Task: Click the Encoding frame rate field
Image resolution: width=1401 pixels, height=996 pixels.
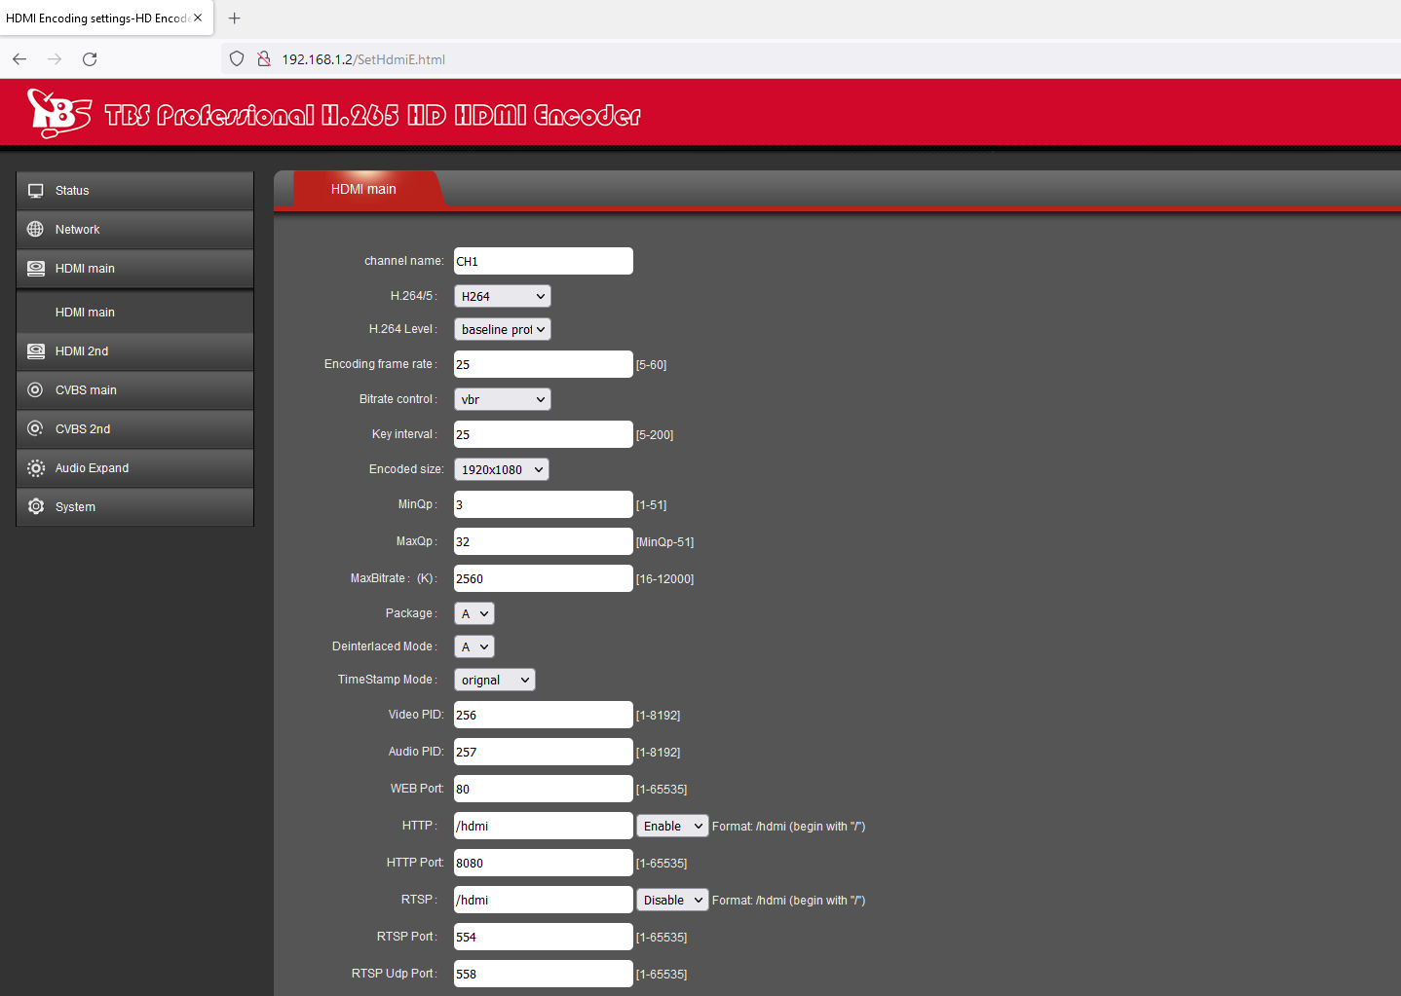Action: 544,364
